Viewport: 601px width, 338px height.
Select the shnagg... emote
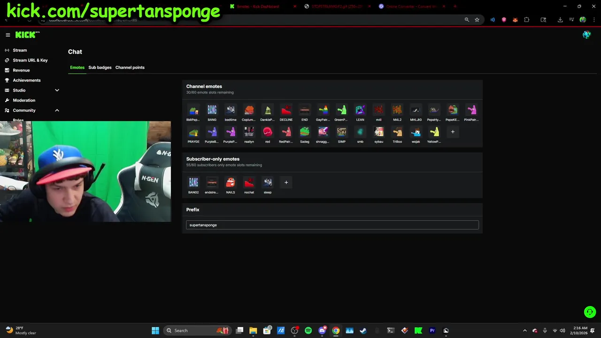pos(323,132)
